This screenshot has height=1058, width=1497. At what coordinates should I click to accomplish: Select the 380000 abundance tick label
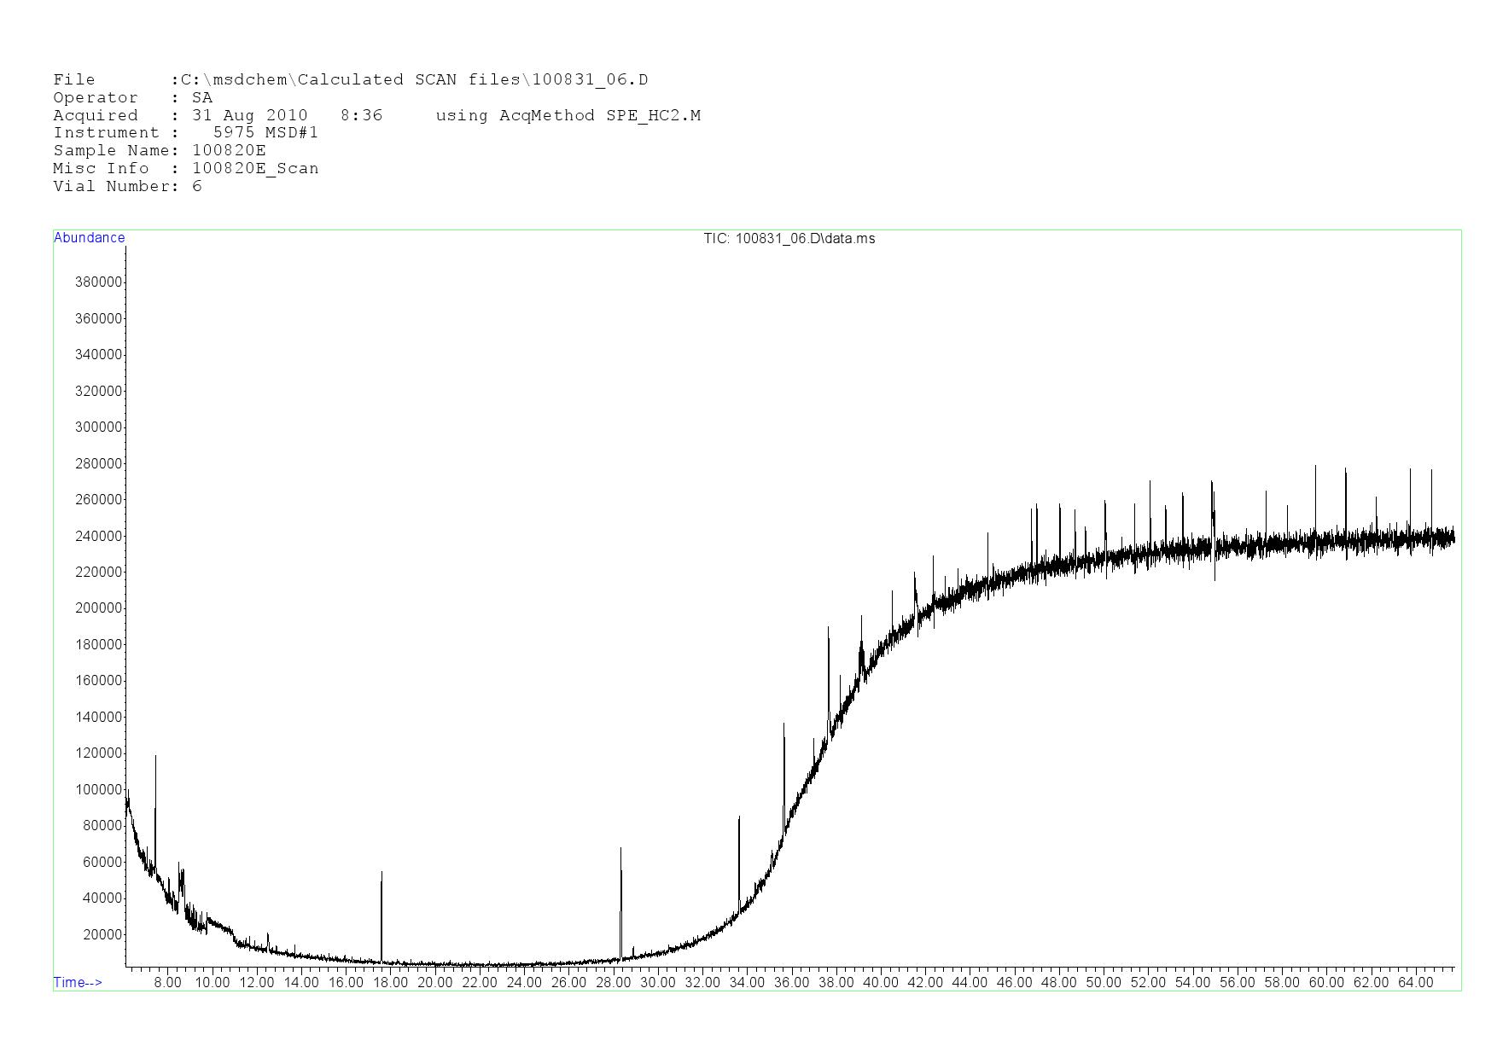tap(98, 282)
